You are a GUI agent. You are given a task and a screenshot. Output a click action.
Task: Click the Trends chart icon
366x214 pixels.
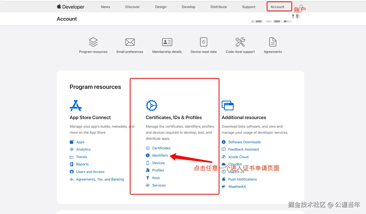point(72,157)
